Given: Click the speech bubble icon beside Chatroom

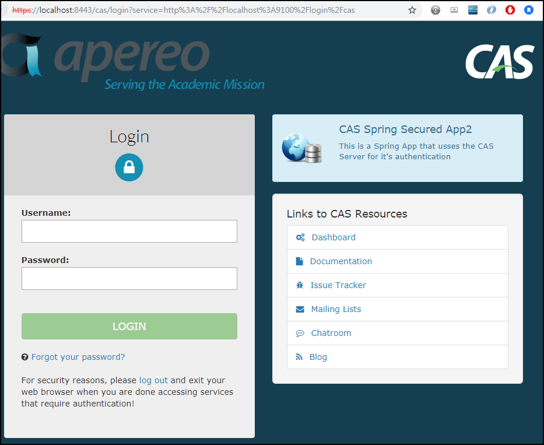Looking at the screenshot, I should 300,333.
